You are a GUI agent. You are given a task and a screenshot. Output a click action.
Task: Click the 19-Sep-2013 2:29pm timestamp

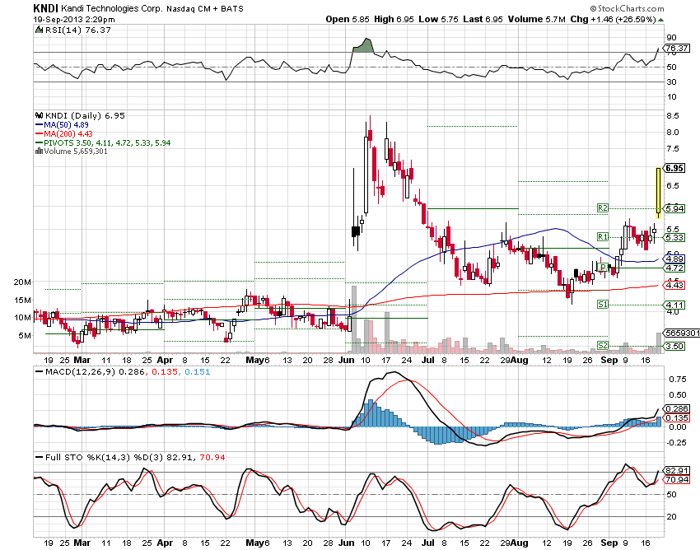74,20
